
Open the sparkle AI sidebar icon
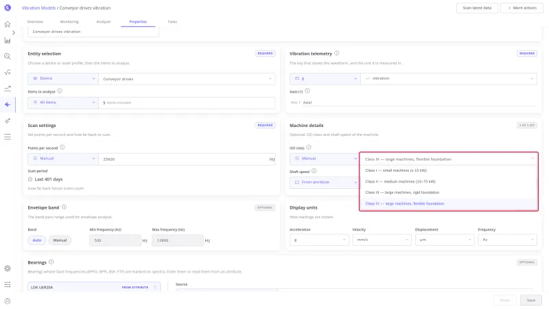pos(8,121)
